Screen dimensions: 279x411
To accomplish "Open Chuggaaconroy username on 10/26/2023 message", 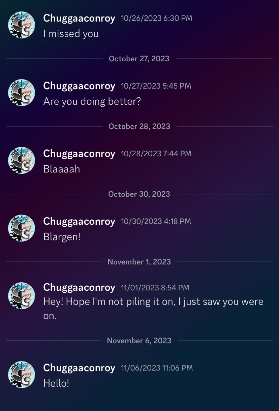I will (79, 19).
